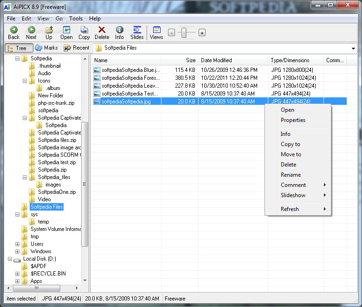The height and width of the screenshot is (307, 362).
Task: Click the tree scroll down arrow
Action: pos(85,281)
